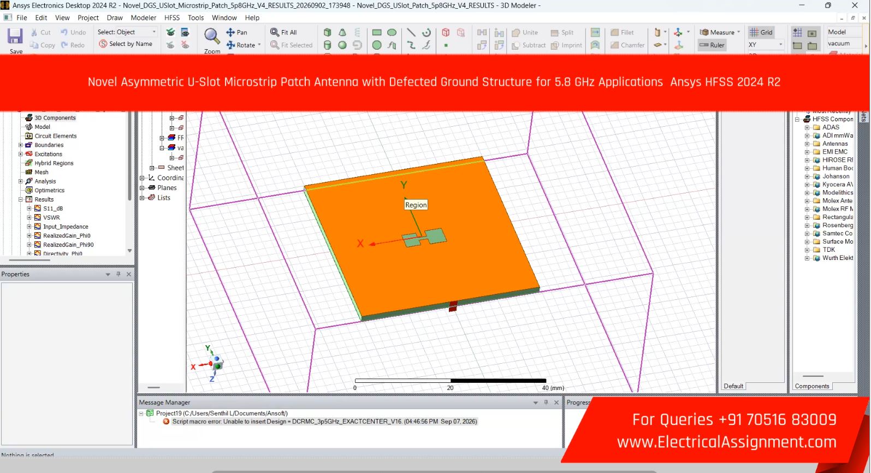Open the File menu
Screen dimensions: 871x473
click(x=22, y=17)
